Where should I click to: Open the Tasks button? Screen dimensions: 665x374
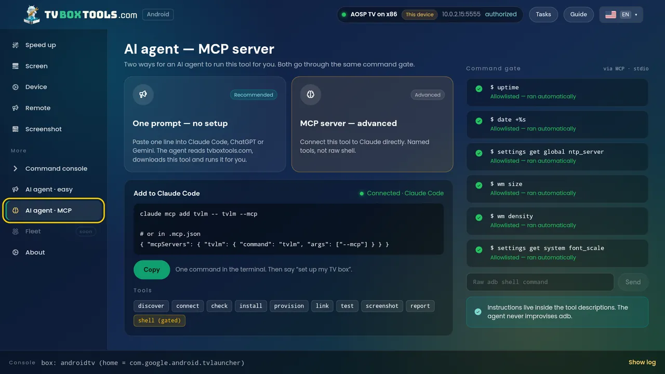pos(543,15)
